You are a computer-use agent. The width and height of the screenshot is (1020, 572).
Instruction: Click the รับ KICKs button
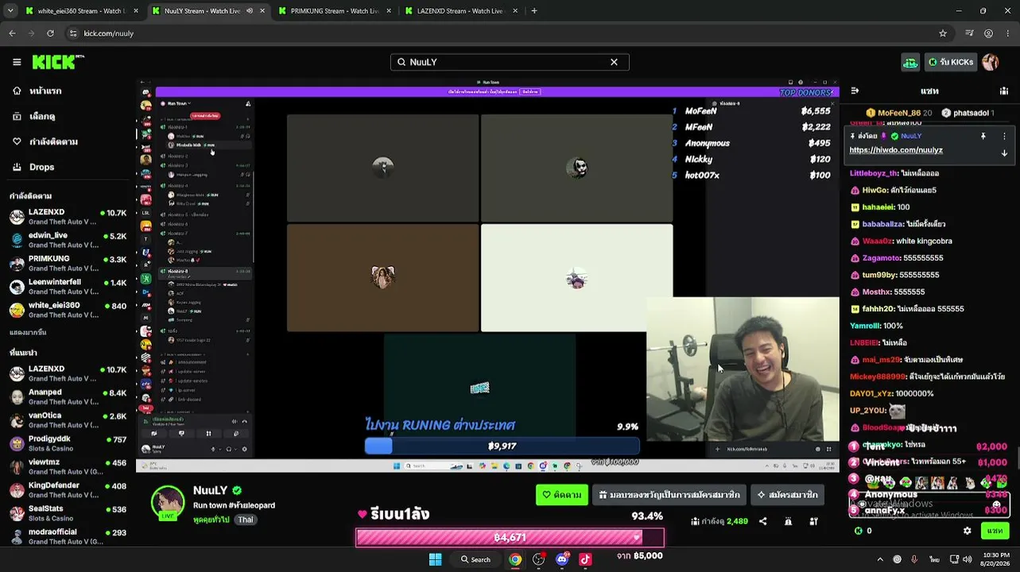click(x=951, y=62)
